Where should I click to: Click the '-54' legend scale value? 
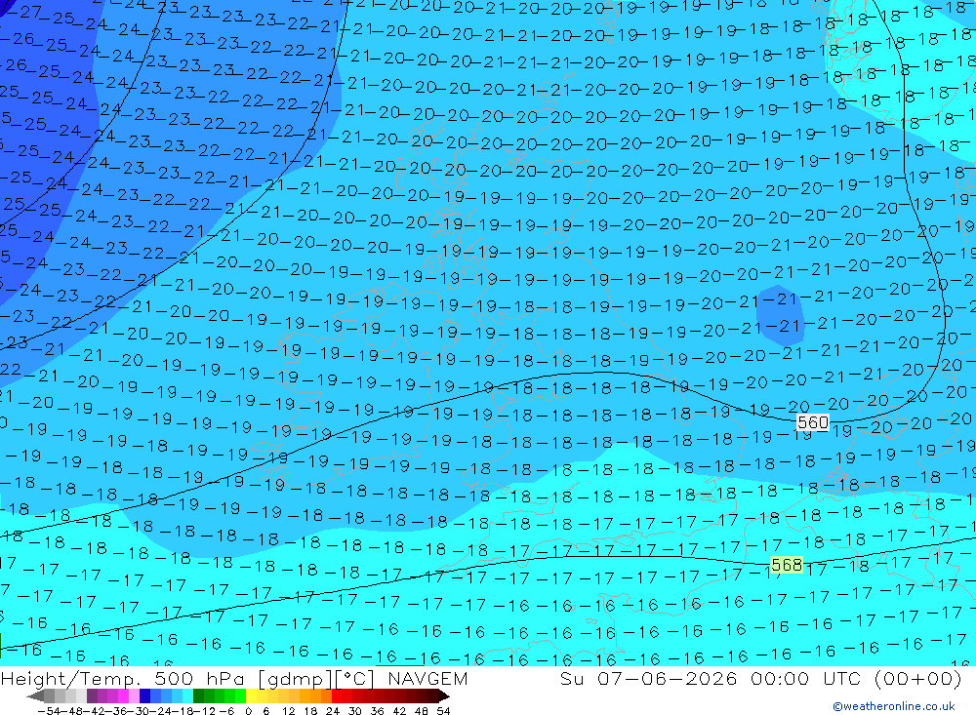pyautogui.click(x=49, y=711)
